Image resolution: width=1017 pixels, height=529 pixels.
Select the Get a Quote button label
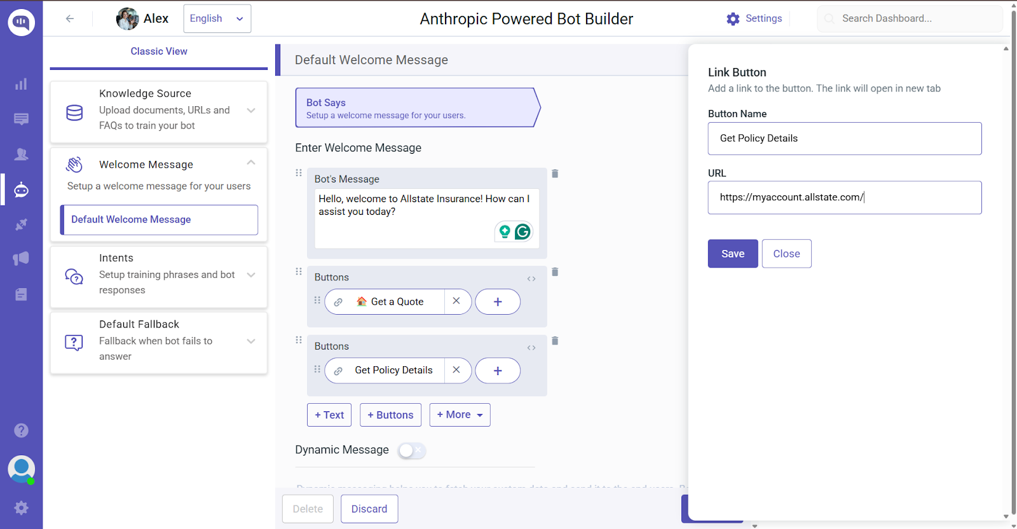point(397,302)
